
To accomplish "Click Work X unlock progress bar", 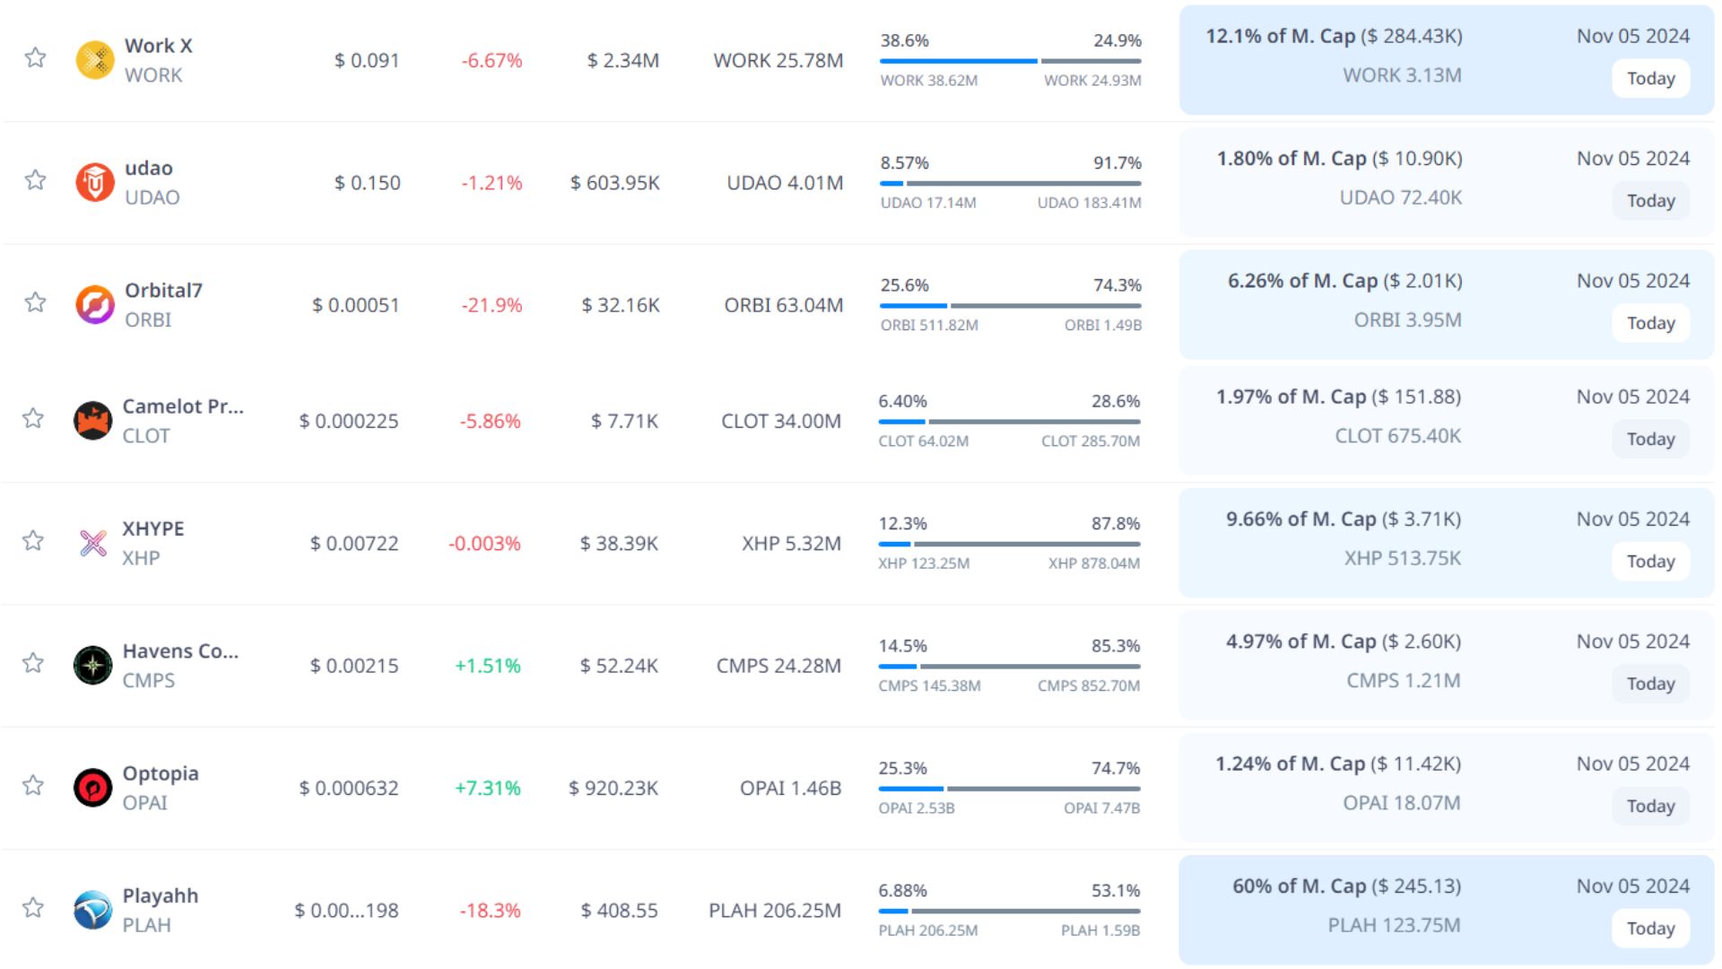I will tap(1010, 61).
